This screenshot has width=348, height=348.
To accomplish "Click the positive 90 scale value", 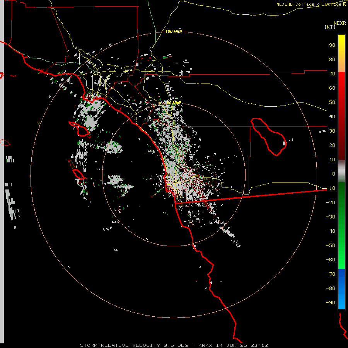I will click(x=332, y=45).
